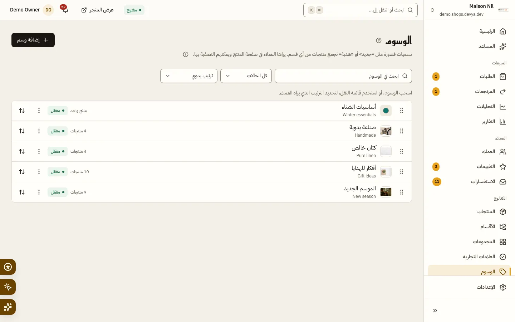
Task: Open المساعد in sidebar
Action: pyautogui.click(x=469, y=47)
